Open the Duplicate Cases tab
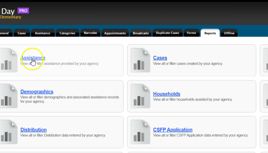Screen dimensions: 268x153 [167, 33]
